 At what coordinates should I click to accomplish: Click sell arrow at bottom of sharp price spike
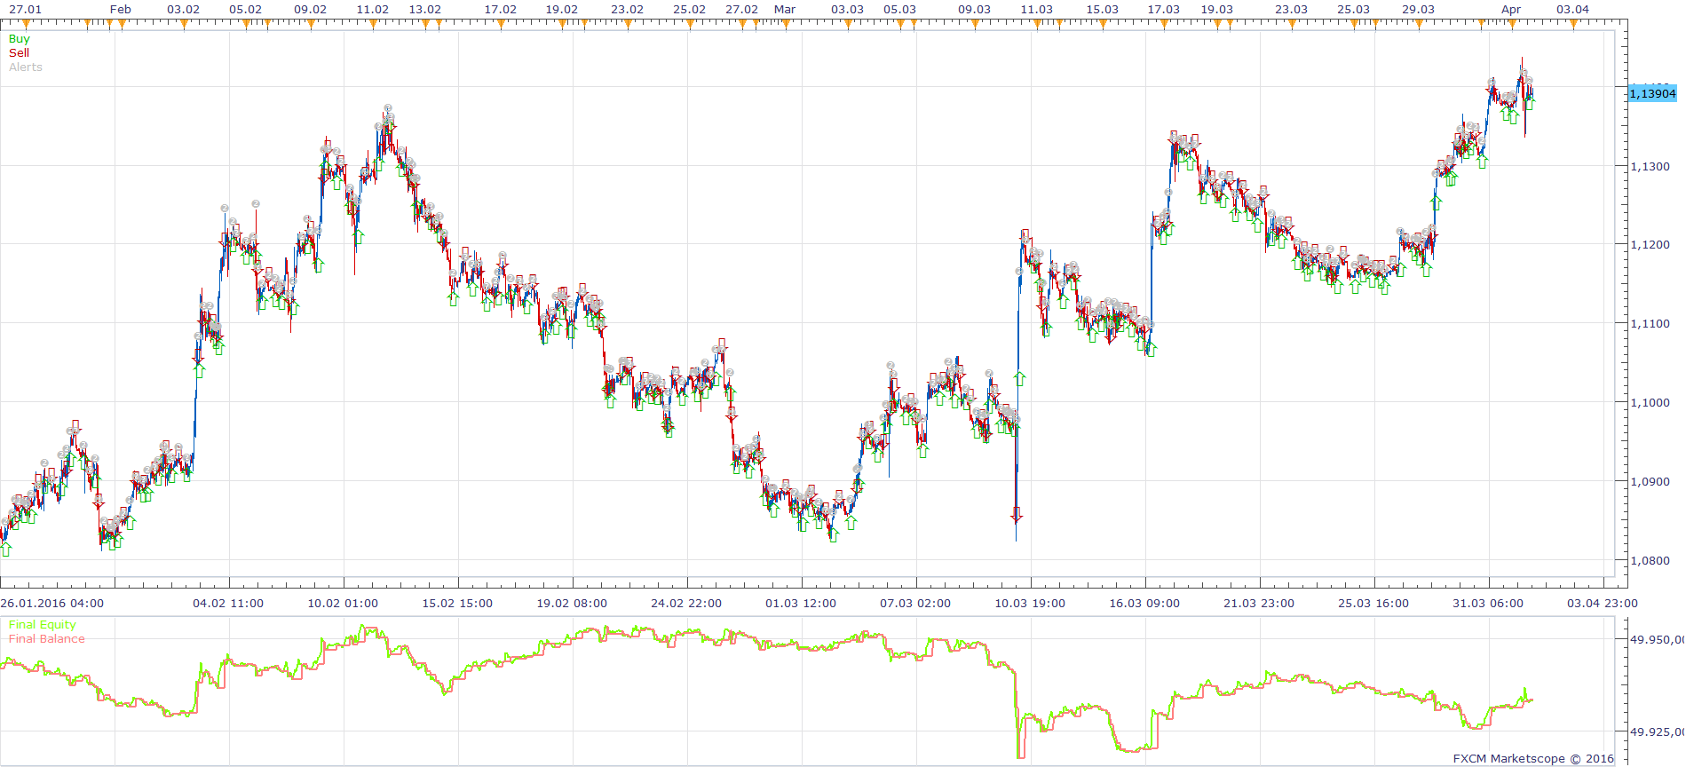1017,515
